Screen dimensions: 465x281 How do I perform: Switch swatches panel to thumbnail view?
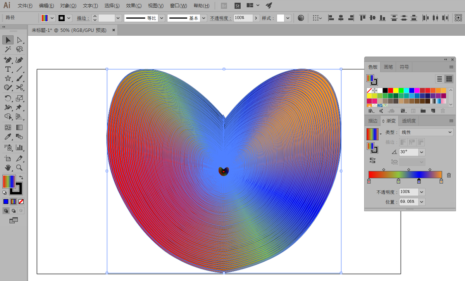449,79
